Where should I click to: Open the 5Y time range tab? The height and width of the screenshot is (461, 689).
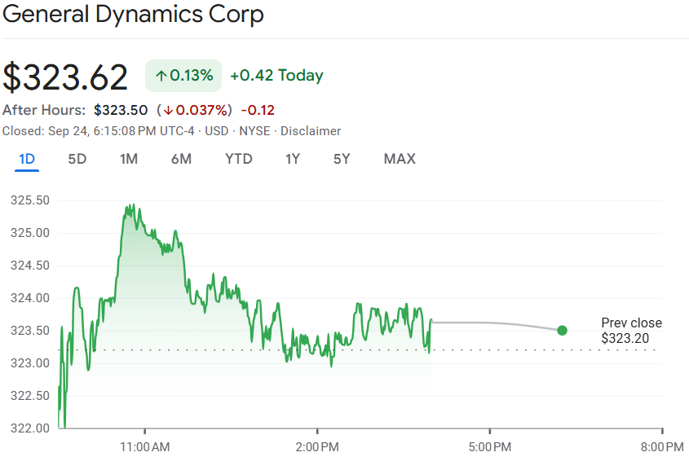click(342, 159)
